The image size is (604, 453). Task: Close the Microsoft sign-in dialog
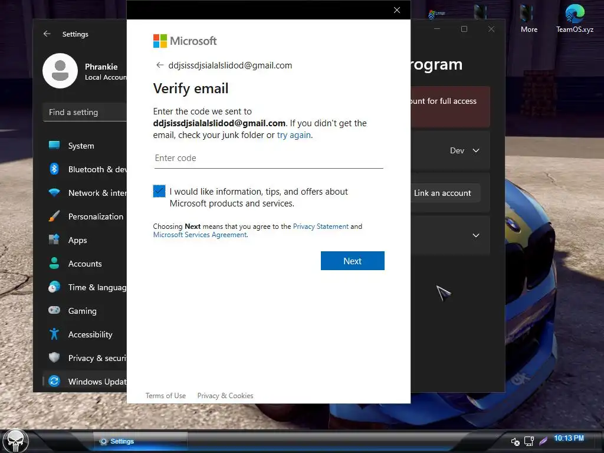point(397,10)
